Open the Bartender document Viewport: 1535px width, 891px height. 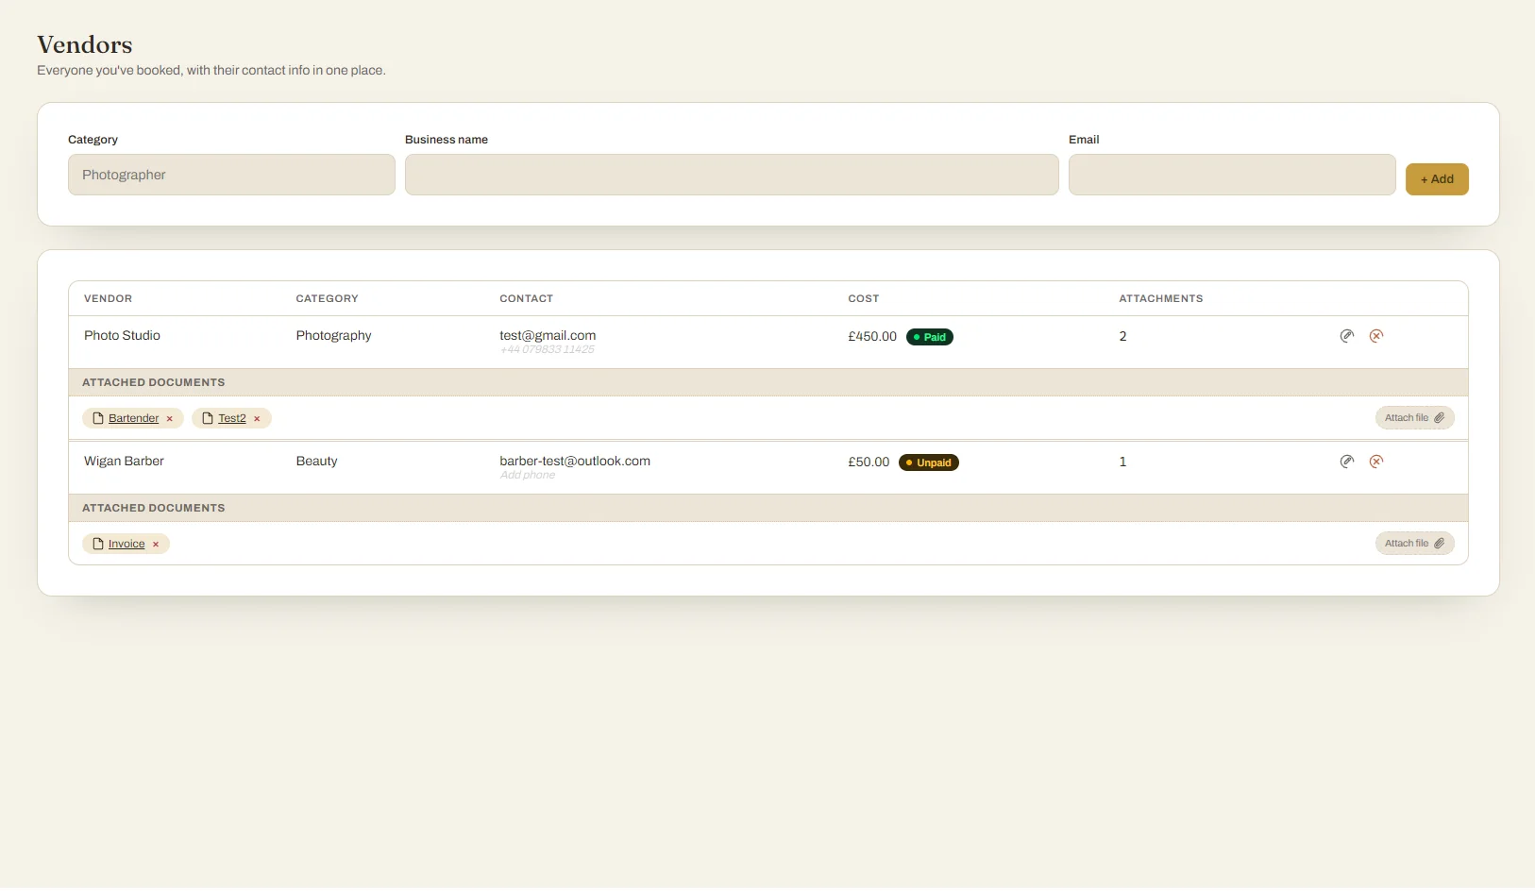click(133, 418)
